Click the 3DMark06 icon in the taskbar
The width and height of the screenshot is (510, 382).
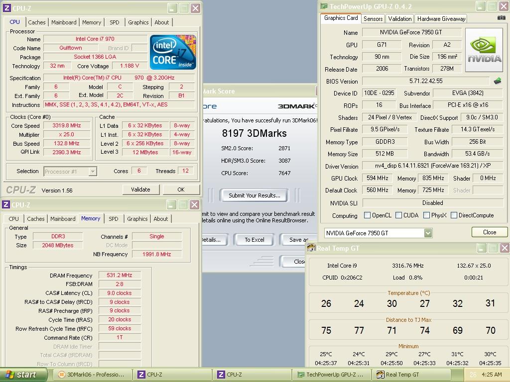[x=61, y=375]
